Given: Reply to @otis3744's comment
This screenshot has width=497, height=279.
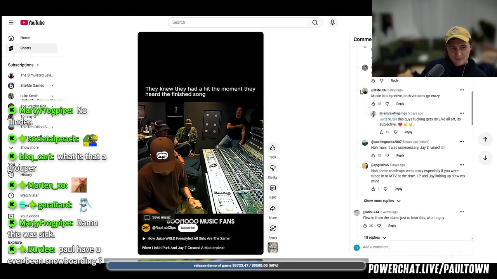Looking at the screenshot, I should [392, 226].
